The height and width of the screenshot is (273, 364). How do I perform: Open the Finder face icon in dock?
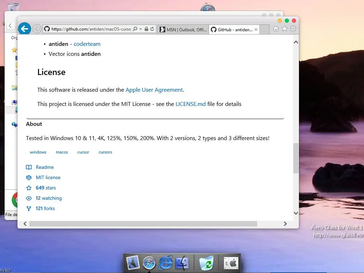182,263
